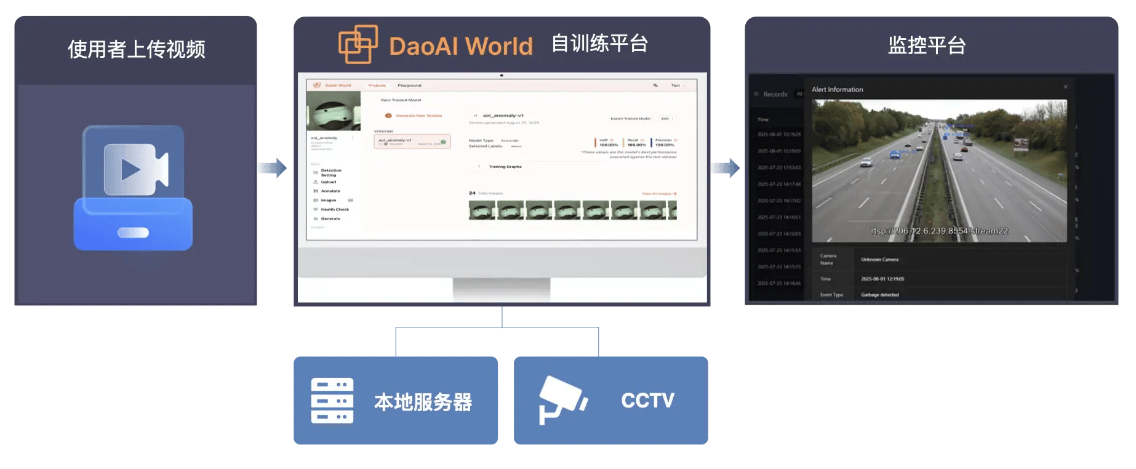
Task: Click the Alert Information title
Action: (837, 90)
